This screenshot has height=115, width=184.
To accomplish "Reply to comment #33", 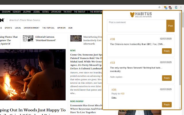I will pos(167,78).
